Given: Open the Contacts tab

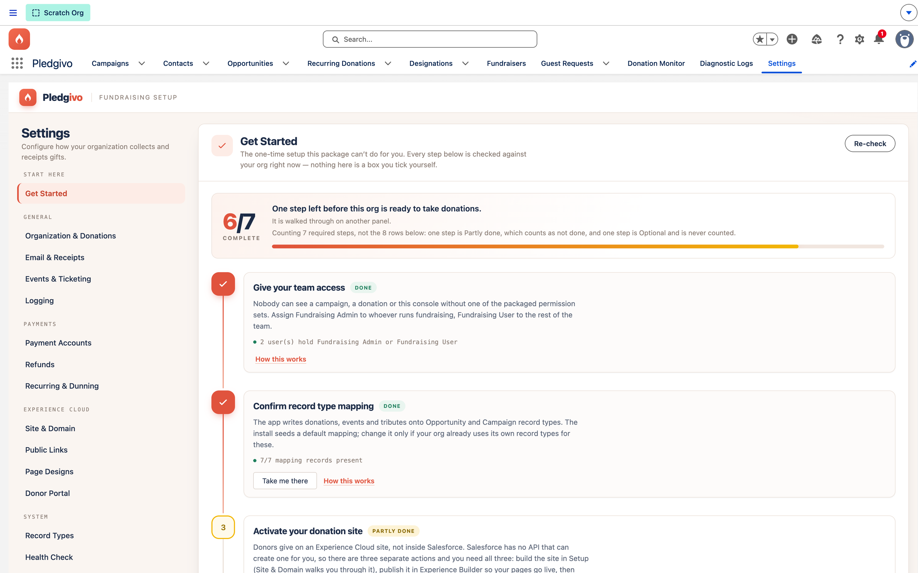Looking at the screenshot, I should click(178, 63).
